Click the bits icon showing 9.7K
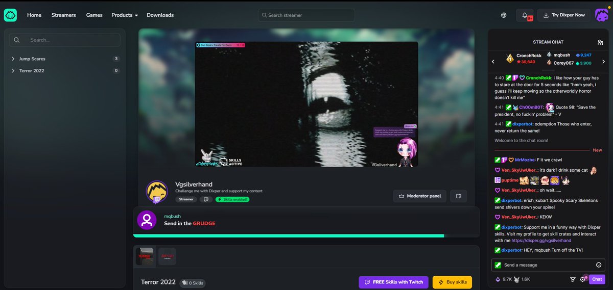 pyautogui.click(x=498, y=279)
